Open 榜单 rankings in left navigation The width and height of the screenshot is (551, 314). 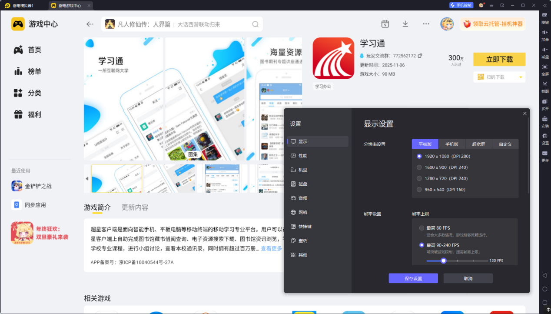pyautogui.click(x=27, y=71)
